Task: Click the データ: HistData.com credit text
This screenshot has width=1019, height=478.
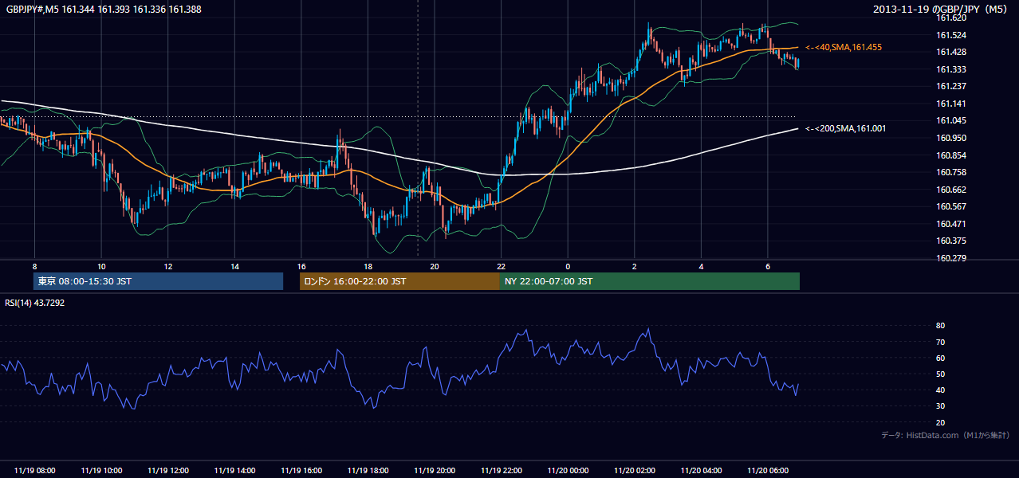Action: click(946, 435)
